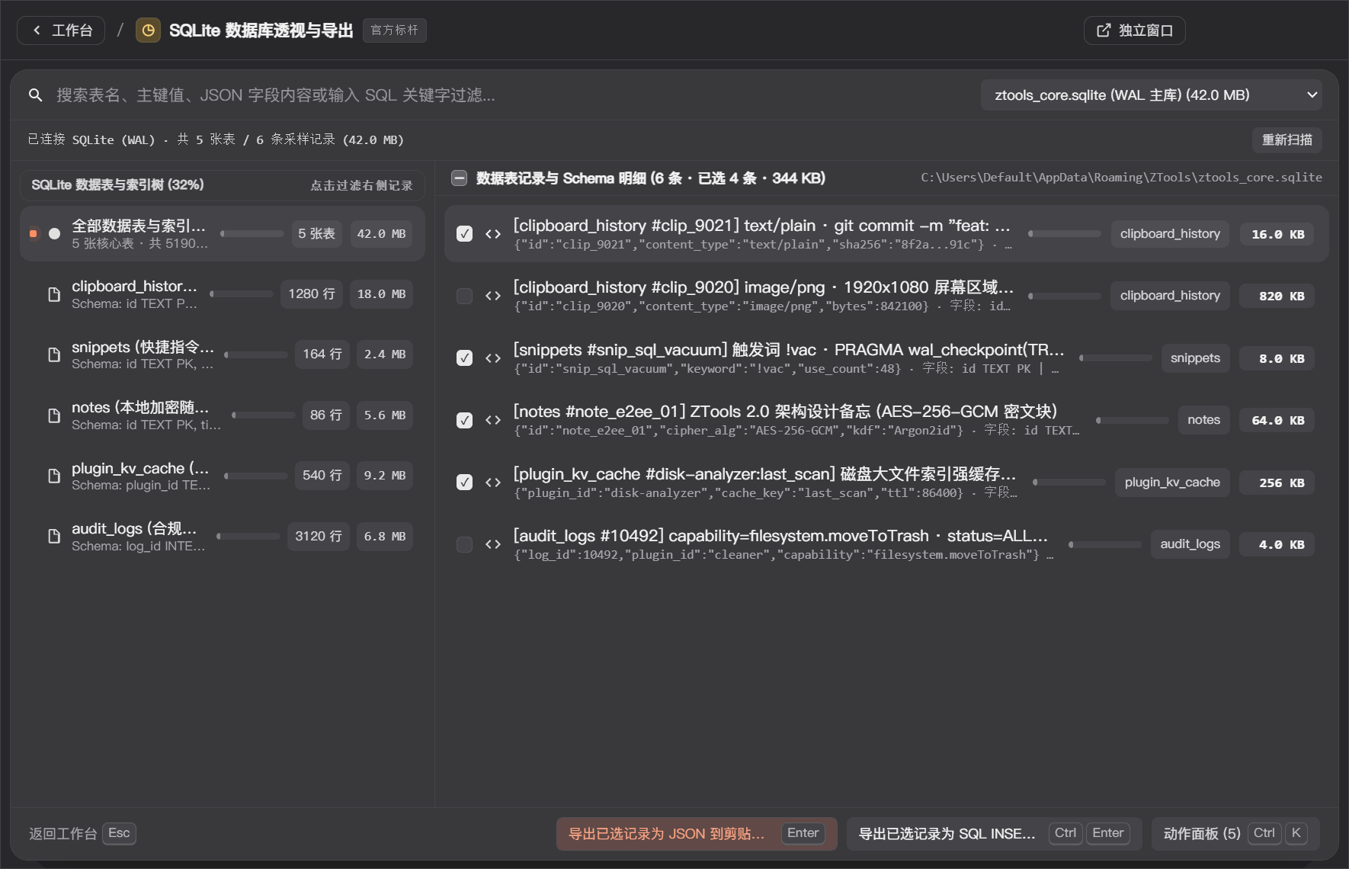Click code icon on audit_logs #10492 record

click(493, 544)
